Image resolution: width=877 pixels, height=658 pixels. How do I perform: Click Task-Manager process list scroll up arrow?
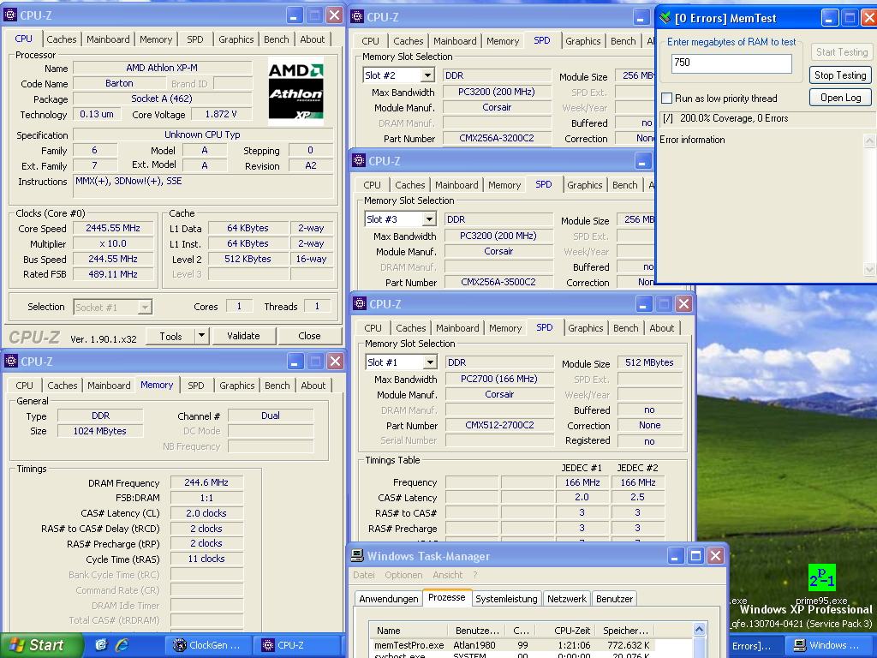(x=699, y=630)
